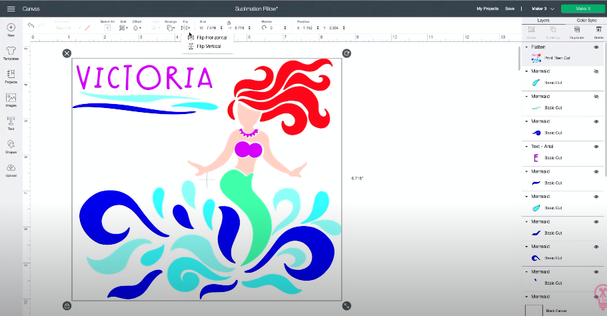Click the Canvas title label
This screenshot has height=316, width=607.
pos(31,9)
